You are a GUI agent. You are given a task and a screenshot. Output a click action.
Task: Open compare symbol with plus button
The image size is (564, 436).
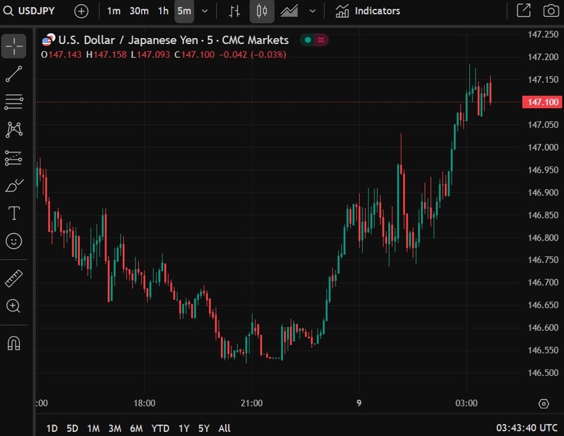coord(81,11)
